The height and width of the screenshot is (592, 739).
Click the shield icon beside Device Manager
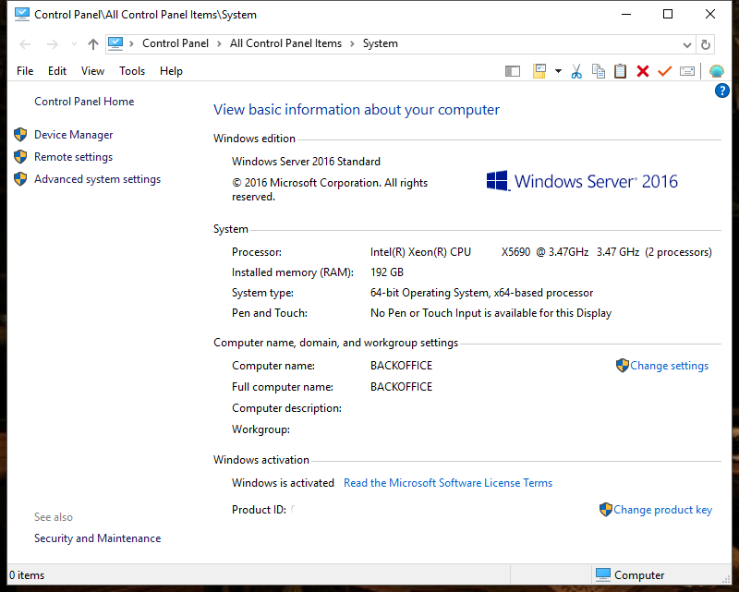20,135
